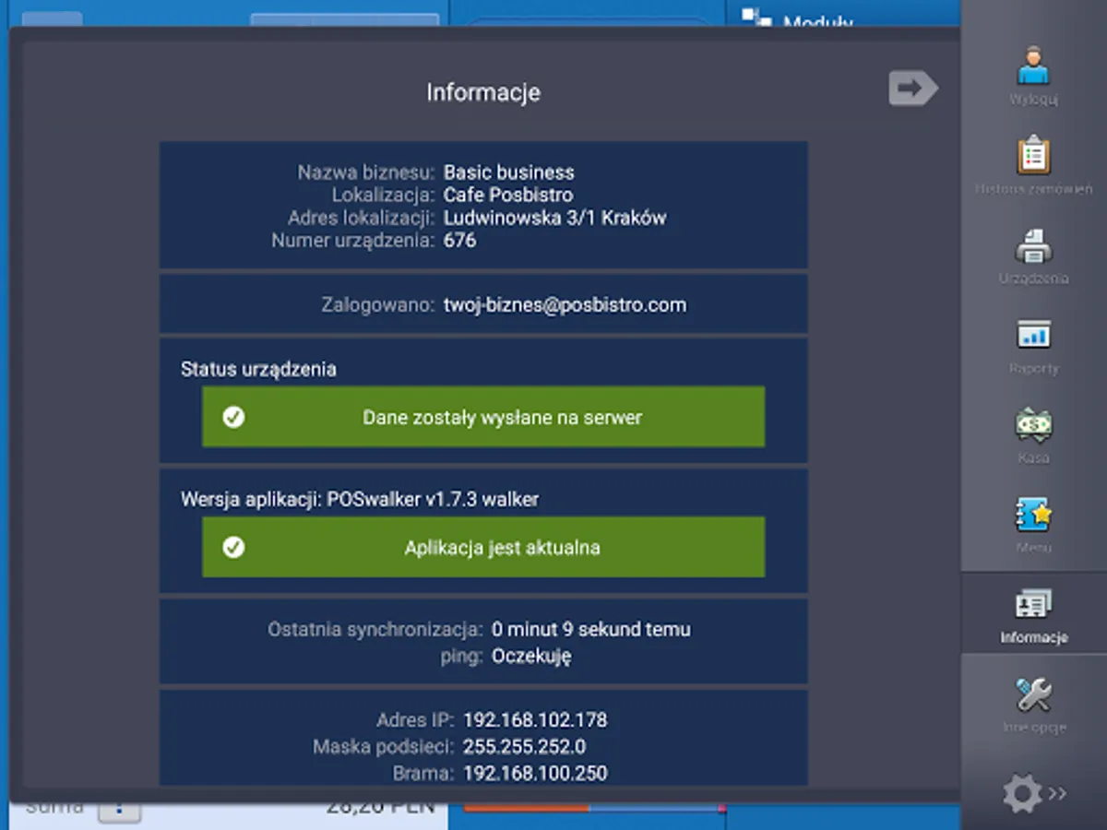Open Historia zamówień clipboard icon
Screen dimensions: 1107x830
tap(1033, 157)
